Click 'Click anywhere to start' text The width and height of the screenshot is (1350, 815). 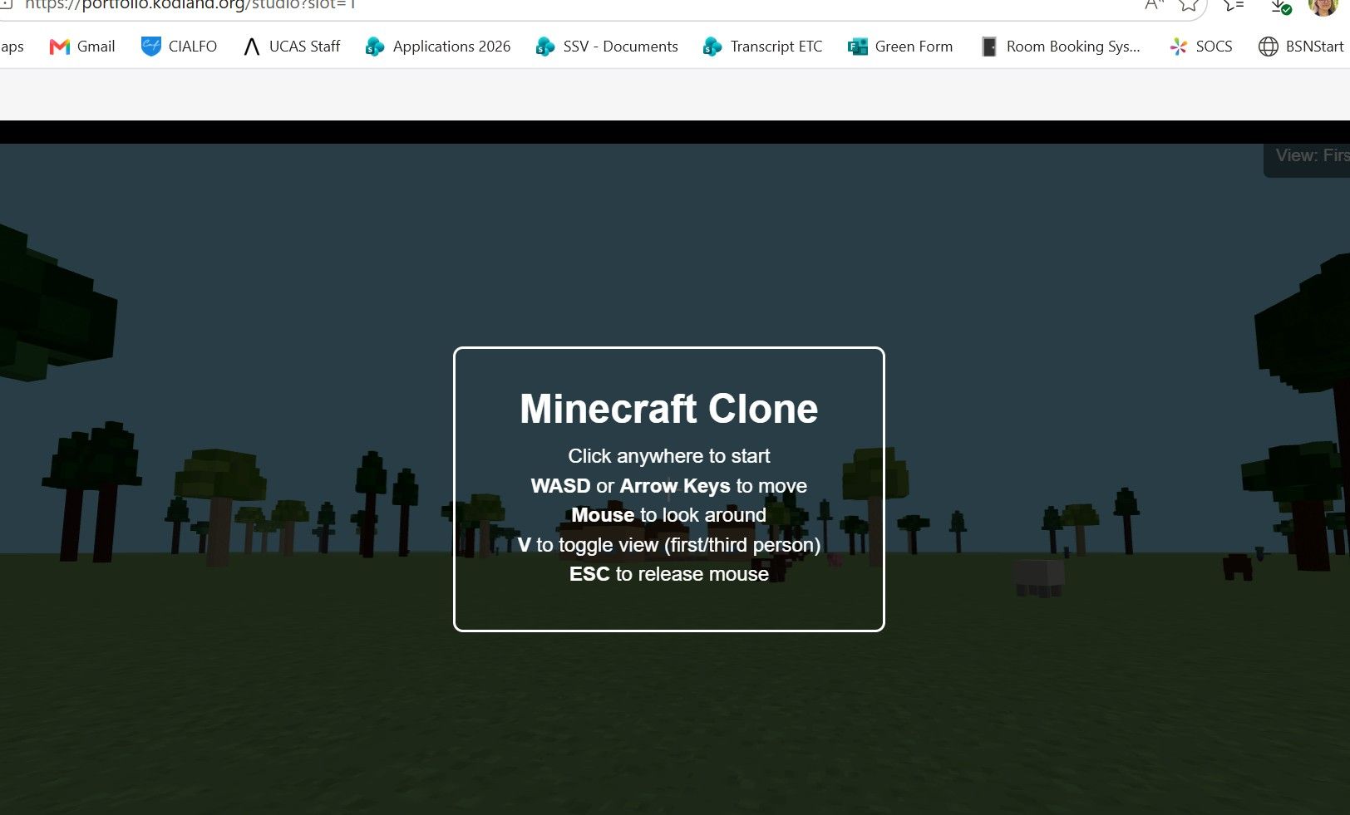point(669,456)
